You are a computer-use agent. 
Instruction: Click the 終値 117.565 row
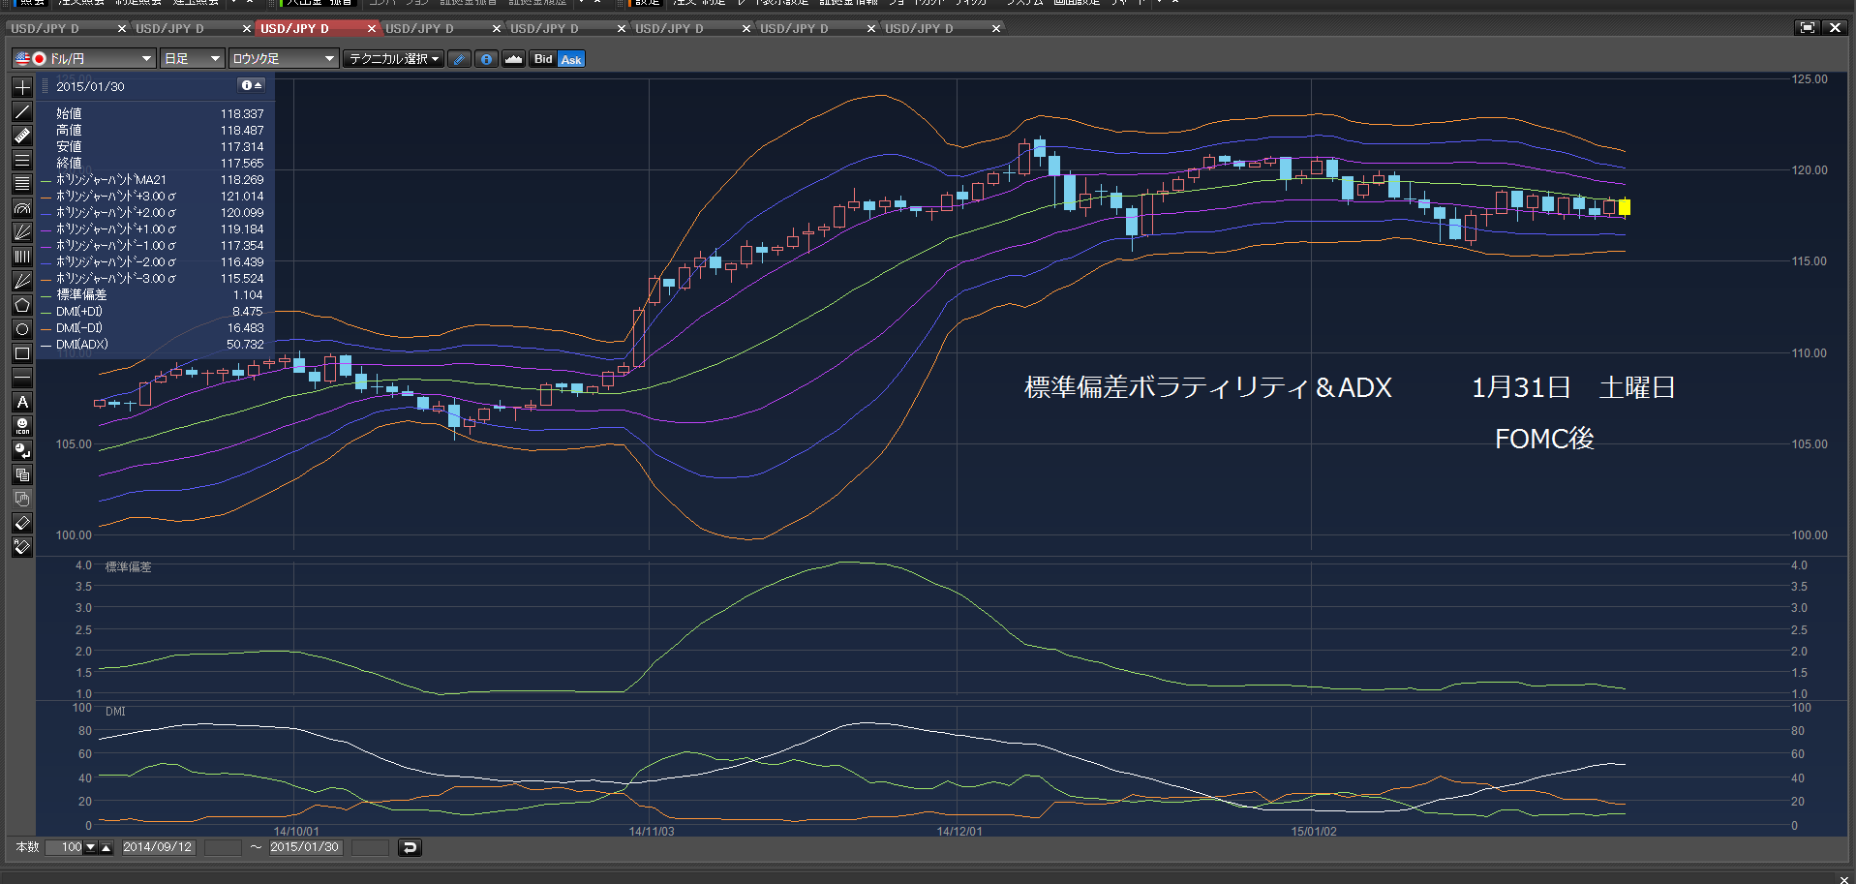158,164
